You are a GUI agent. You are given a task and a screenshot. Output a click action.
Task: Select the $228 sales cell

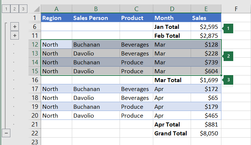[x=206, y=53]
